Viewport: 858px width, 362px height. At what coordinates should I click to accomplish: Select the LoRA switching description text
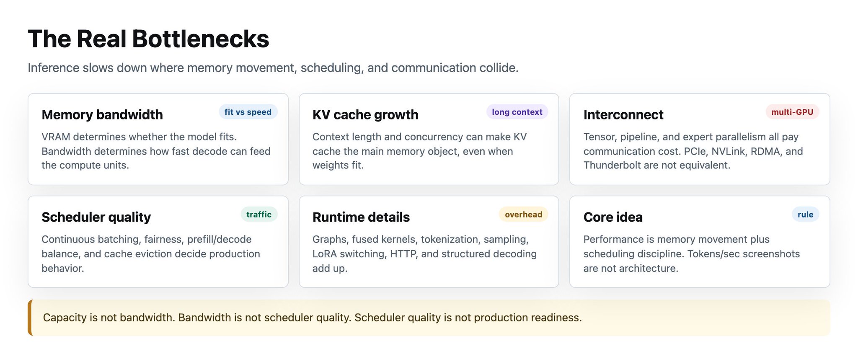click(x=425, y=253)
